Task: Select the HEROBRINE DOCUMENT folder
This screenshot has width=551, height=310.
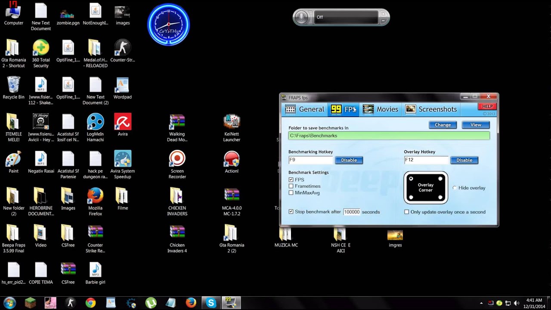Action: (41, 202)
